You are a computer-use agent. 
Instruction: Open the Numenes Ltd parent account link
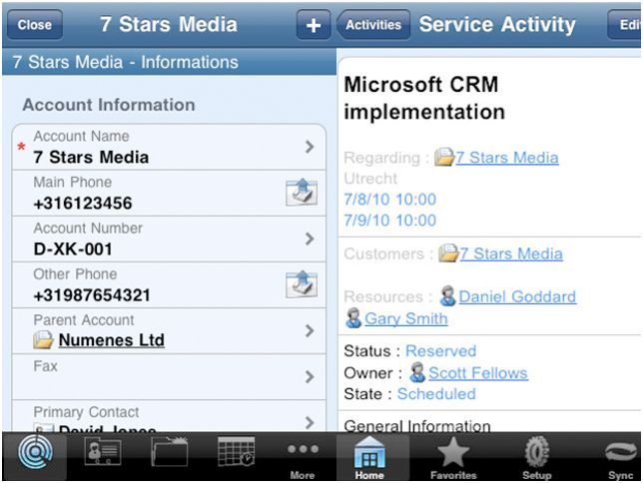click(x=111, y=340)
